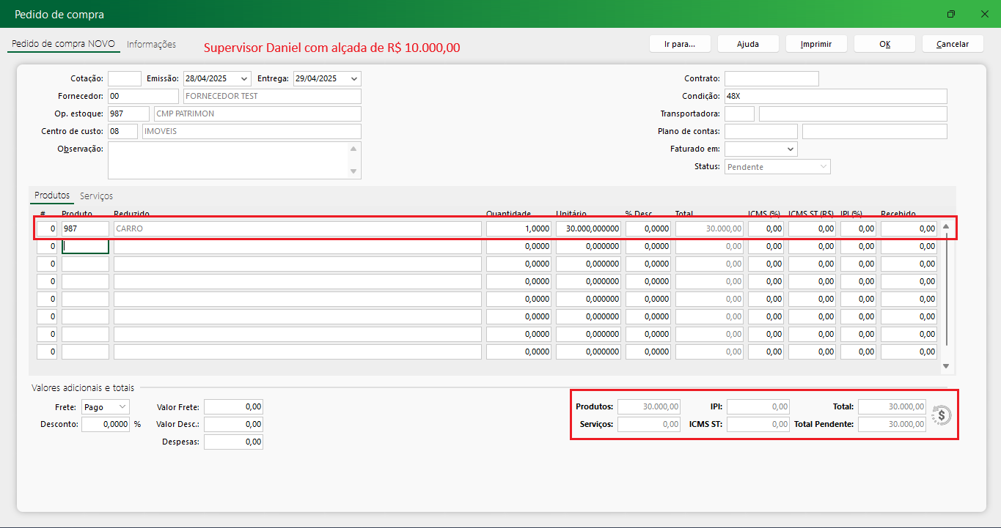
Task: Switch to the Informações tab
Action: point(151,45)
